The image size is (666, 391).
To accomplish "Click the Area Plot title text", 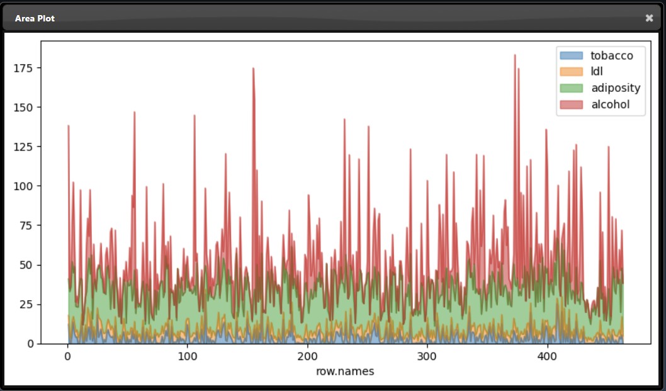I will (x=35, y=18).
